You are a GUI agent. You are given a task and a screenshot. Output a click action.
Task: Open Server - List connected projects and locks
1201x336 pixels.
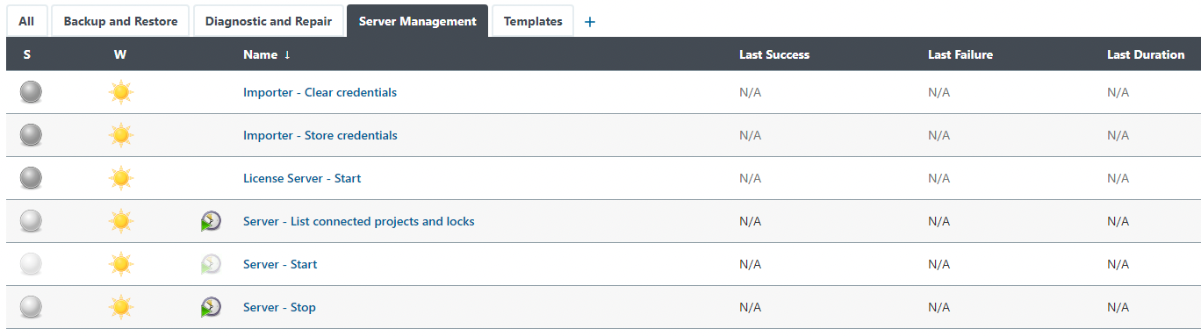coord(358,221)
